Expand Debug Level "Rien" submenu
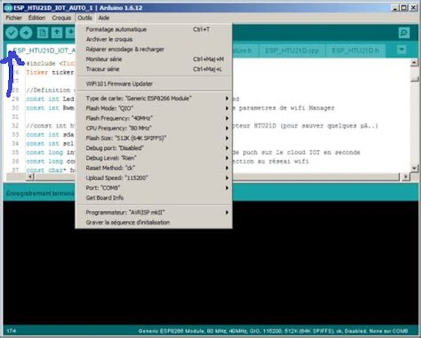The height and width of the screenshot is (338, 421). [x=154, y=158]
